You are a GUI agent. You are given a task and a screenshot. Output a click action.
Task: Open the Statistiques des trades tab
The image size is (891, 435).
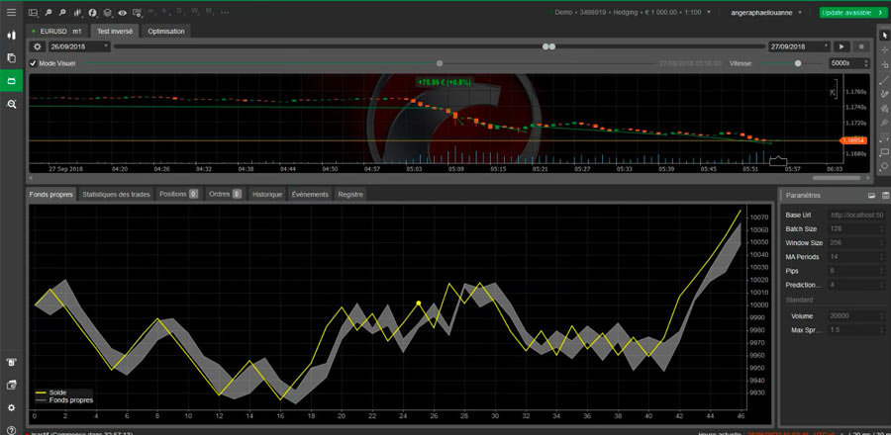click(x=116, y=195)
